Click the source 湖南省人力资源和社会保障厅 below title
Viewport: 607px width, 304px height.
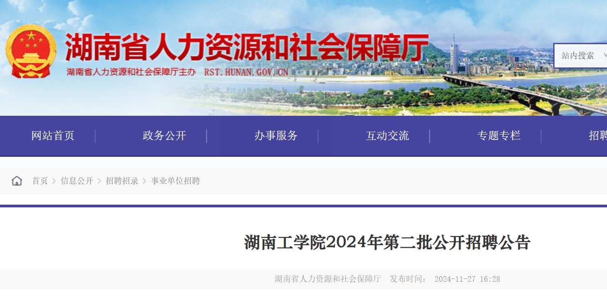[327, 279]
